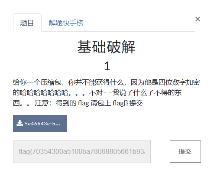Click the description line with 哈哈哈哈哈哈哈
The height and width of the screenshot is (183, 214).
click(97, 93)
